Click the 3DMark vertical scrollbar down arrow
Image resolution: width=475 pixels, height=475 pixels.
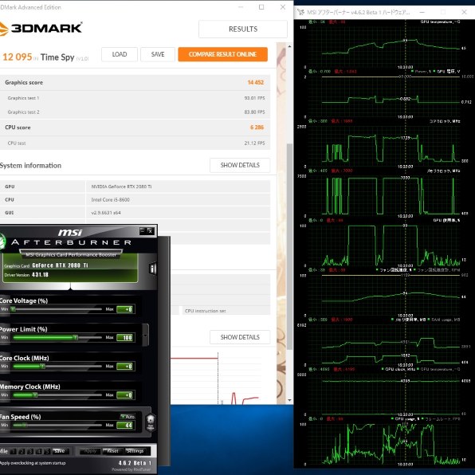click(x=289, y=400)
